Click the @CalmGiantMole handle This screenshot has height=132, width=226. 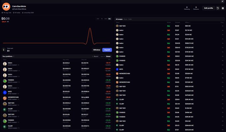click(x=19, y=9)
